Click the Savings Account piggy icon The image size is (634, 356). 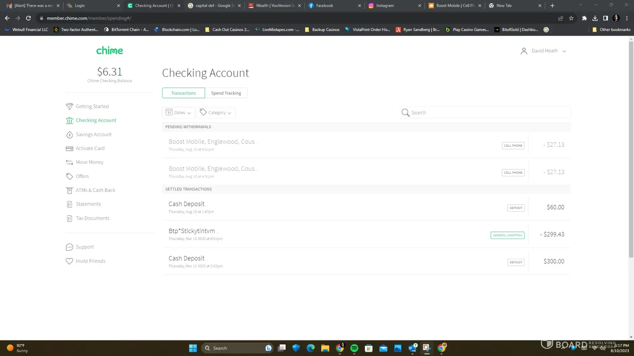[x=70, y=135]
